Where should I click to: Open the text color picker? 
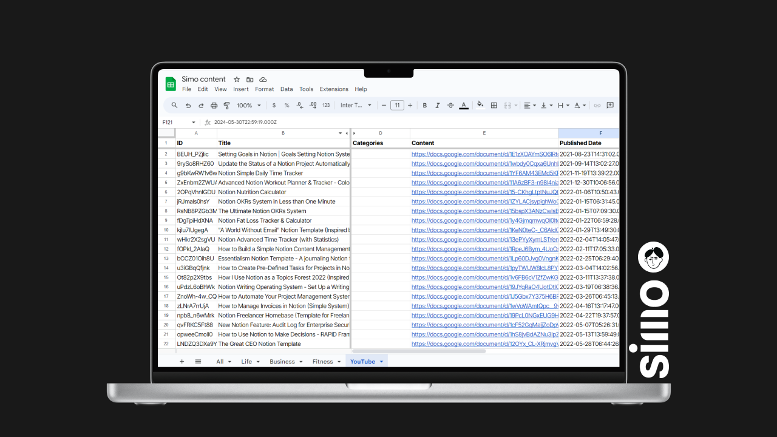pos(463,105)
